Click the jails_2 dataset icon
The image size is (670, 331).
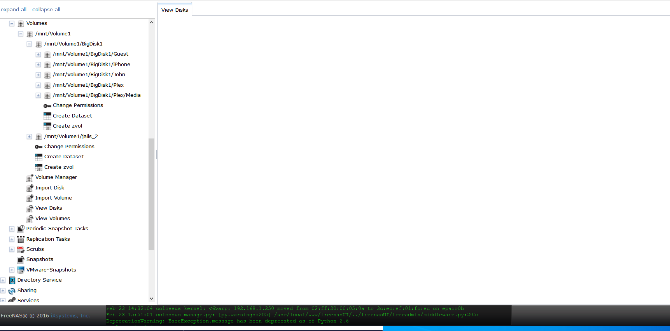[x=38, y=137]
